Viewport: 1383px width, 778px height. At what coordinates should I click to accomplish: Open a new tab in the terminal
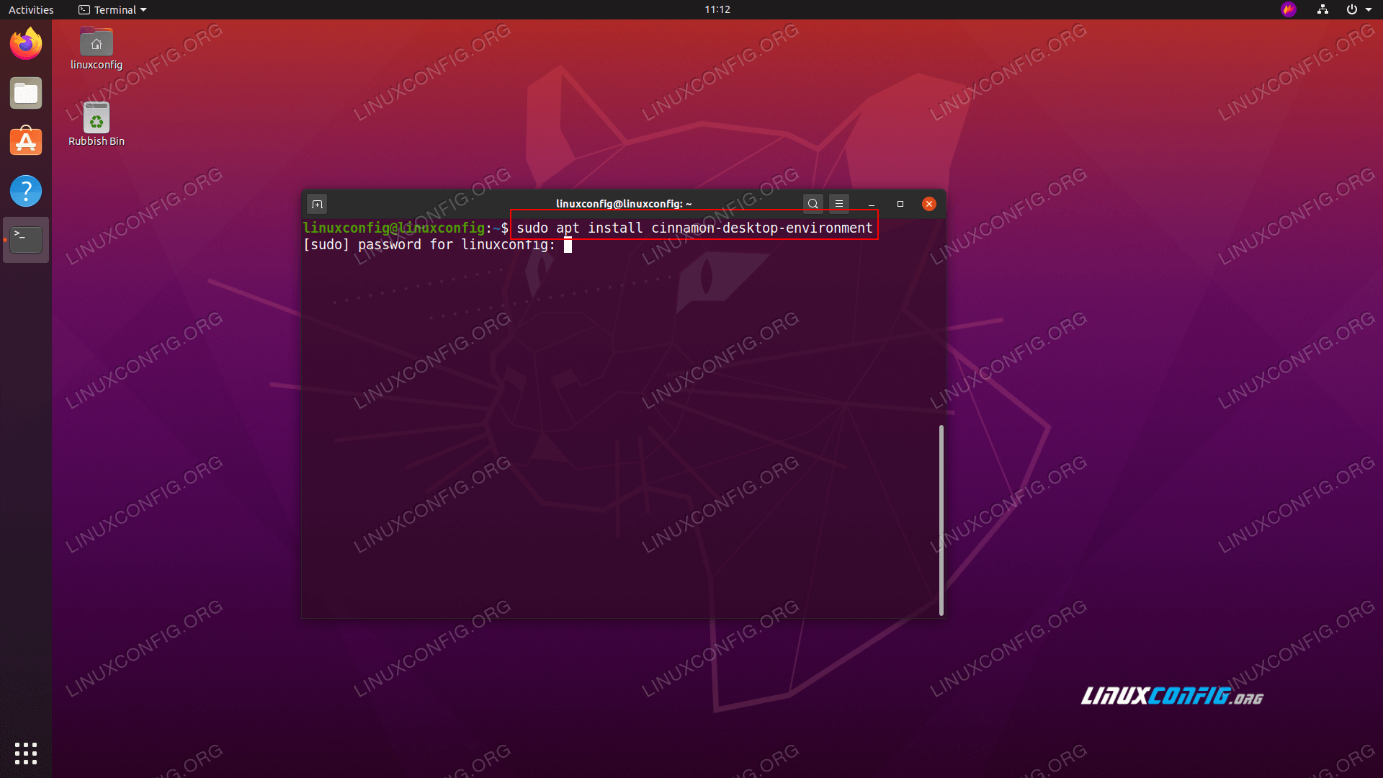click(x=317, y=204)
